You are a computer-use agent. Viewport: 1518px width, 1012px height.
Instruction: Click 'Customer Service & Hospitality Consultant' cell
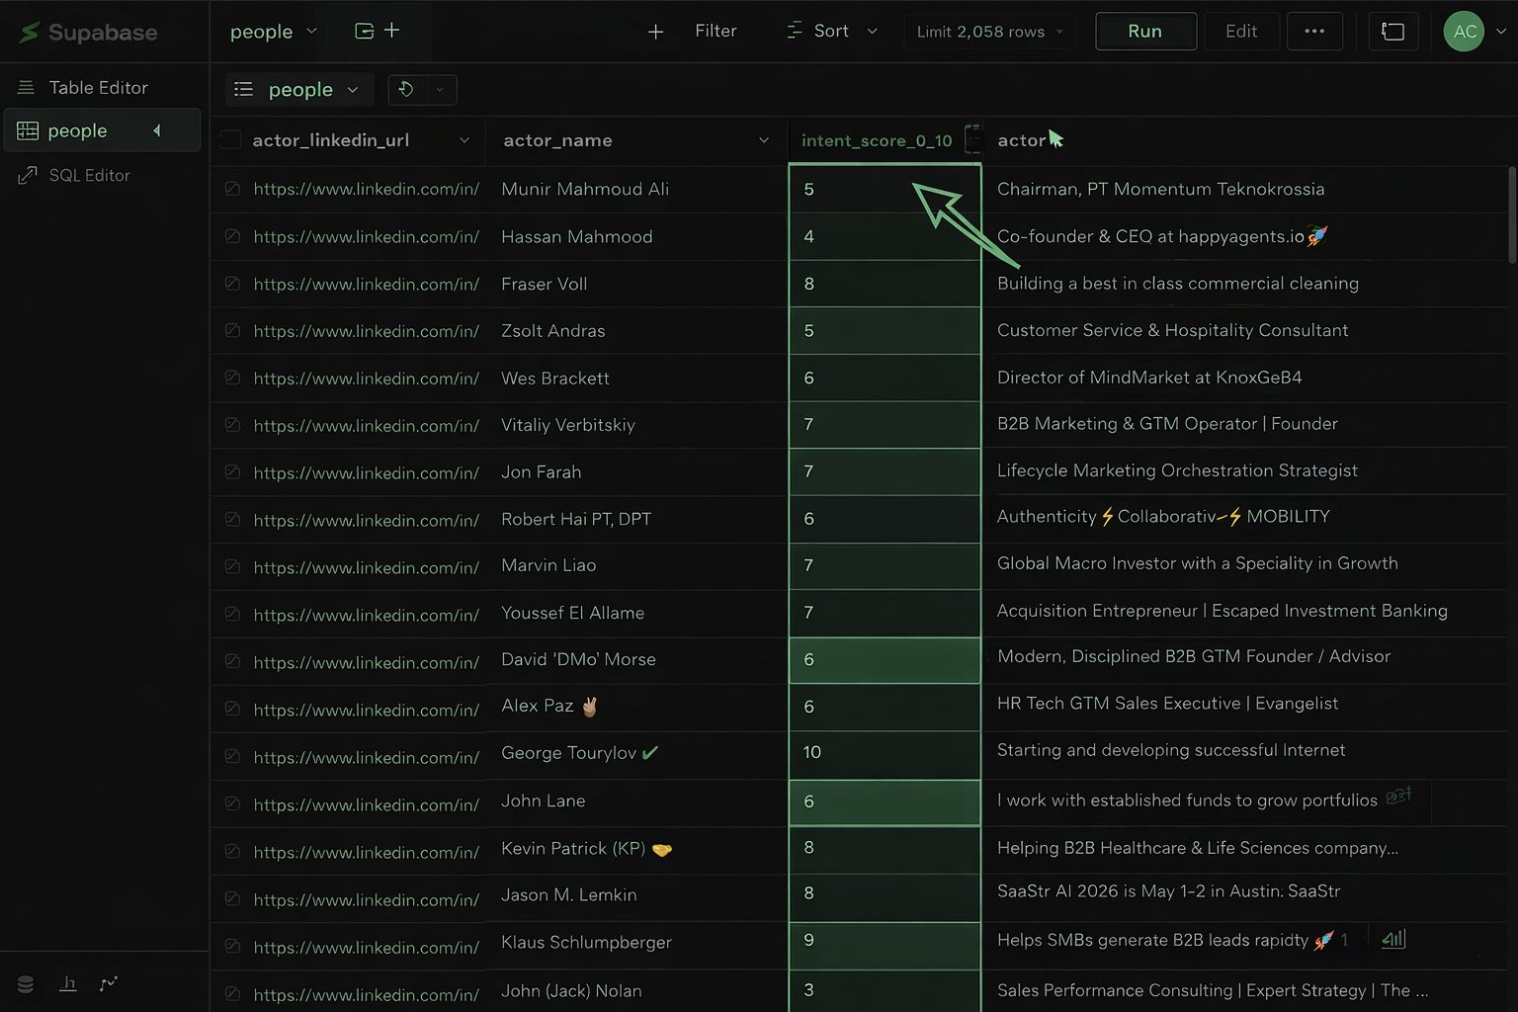tap(1172, 330)
